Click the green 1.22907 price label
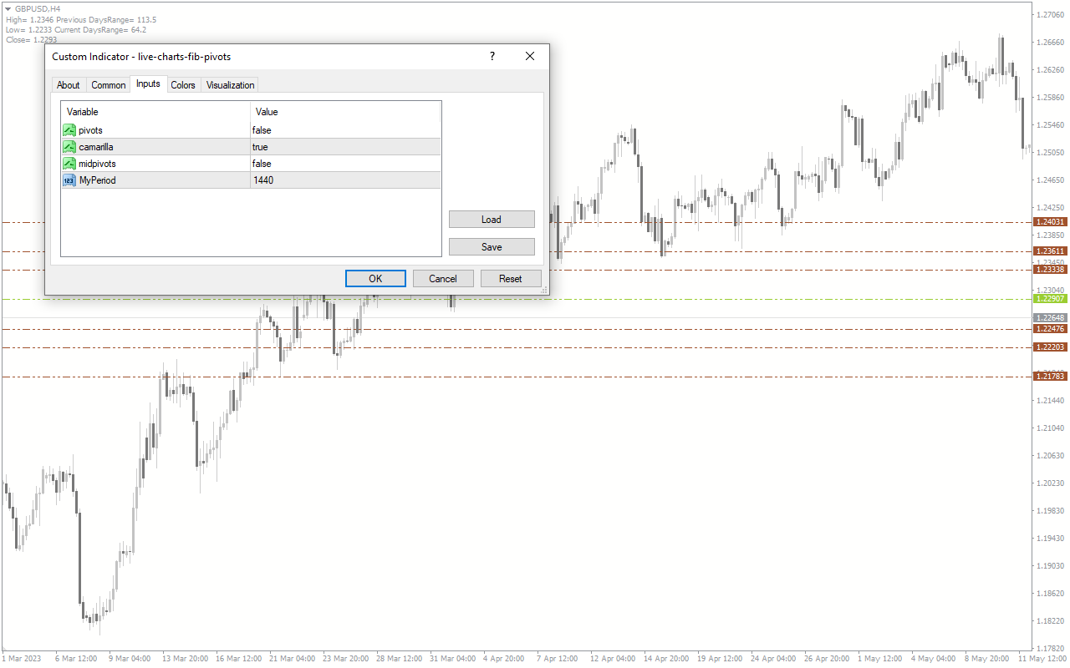 point(1050,299)
